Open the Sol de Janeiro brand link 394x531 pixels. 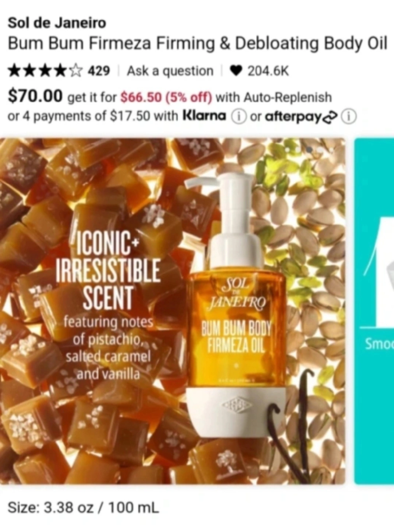click(57, 23)
